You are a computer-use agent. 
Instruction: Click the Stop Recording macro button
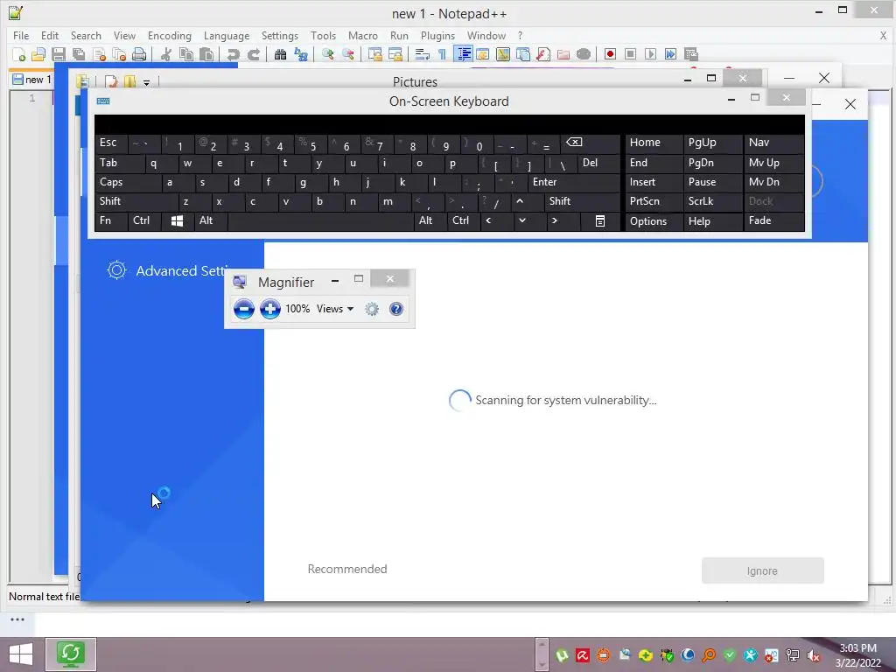pyautogui.click(x=630, y=54)
